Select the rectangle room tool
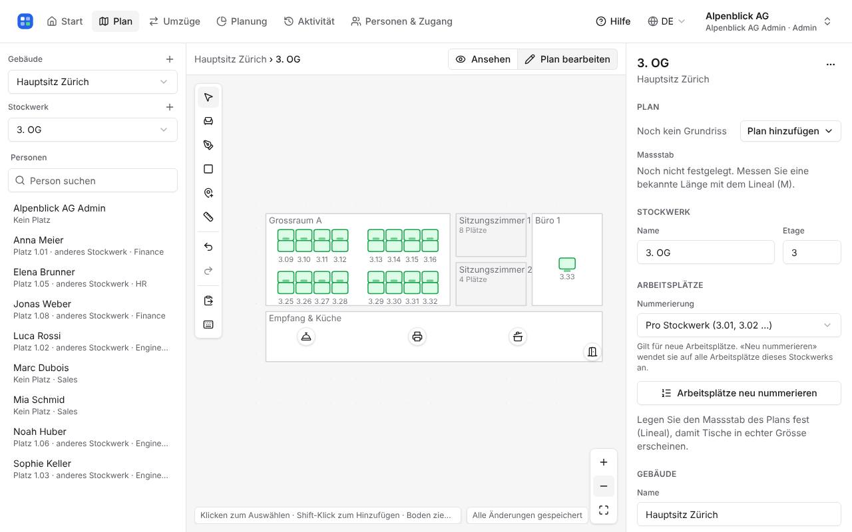 (208, 169)
